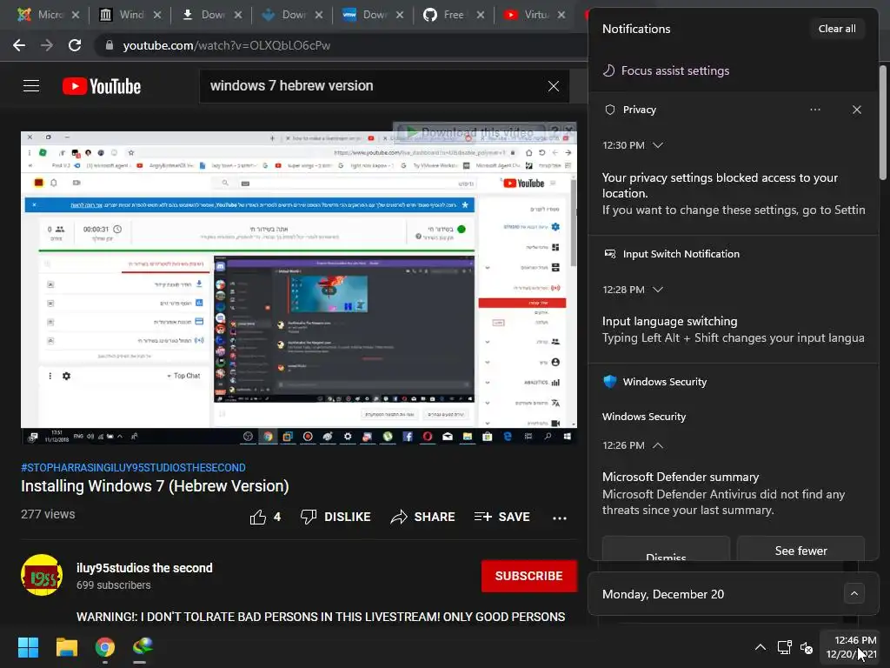Open the privacy settings blocked location message
This screenshot has width=890, height=668.
click(734, 194)
